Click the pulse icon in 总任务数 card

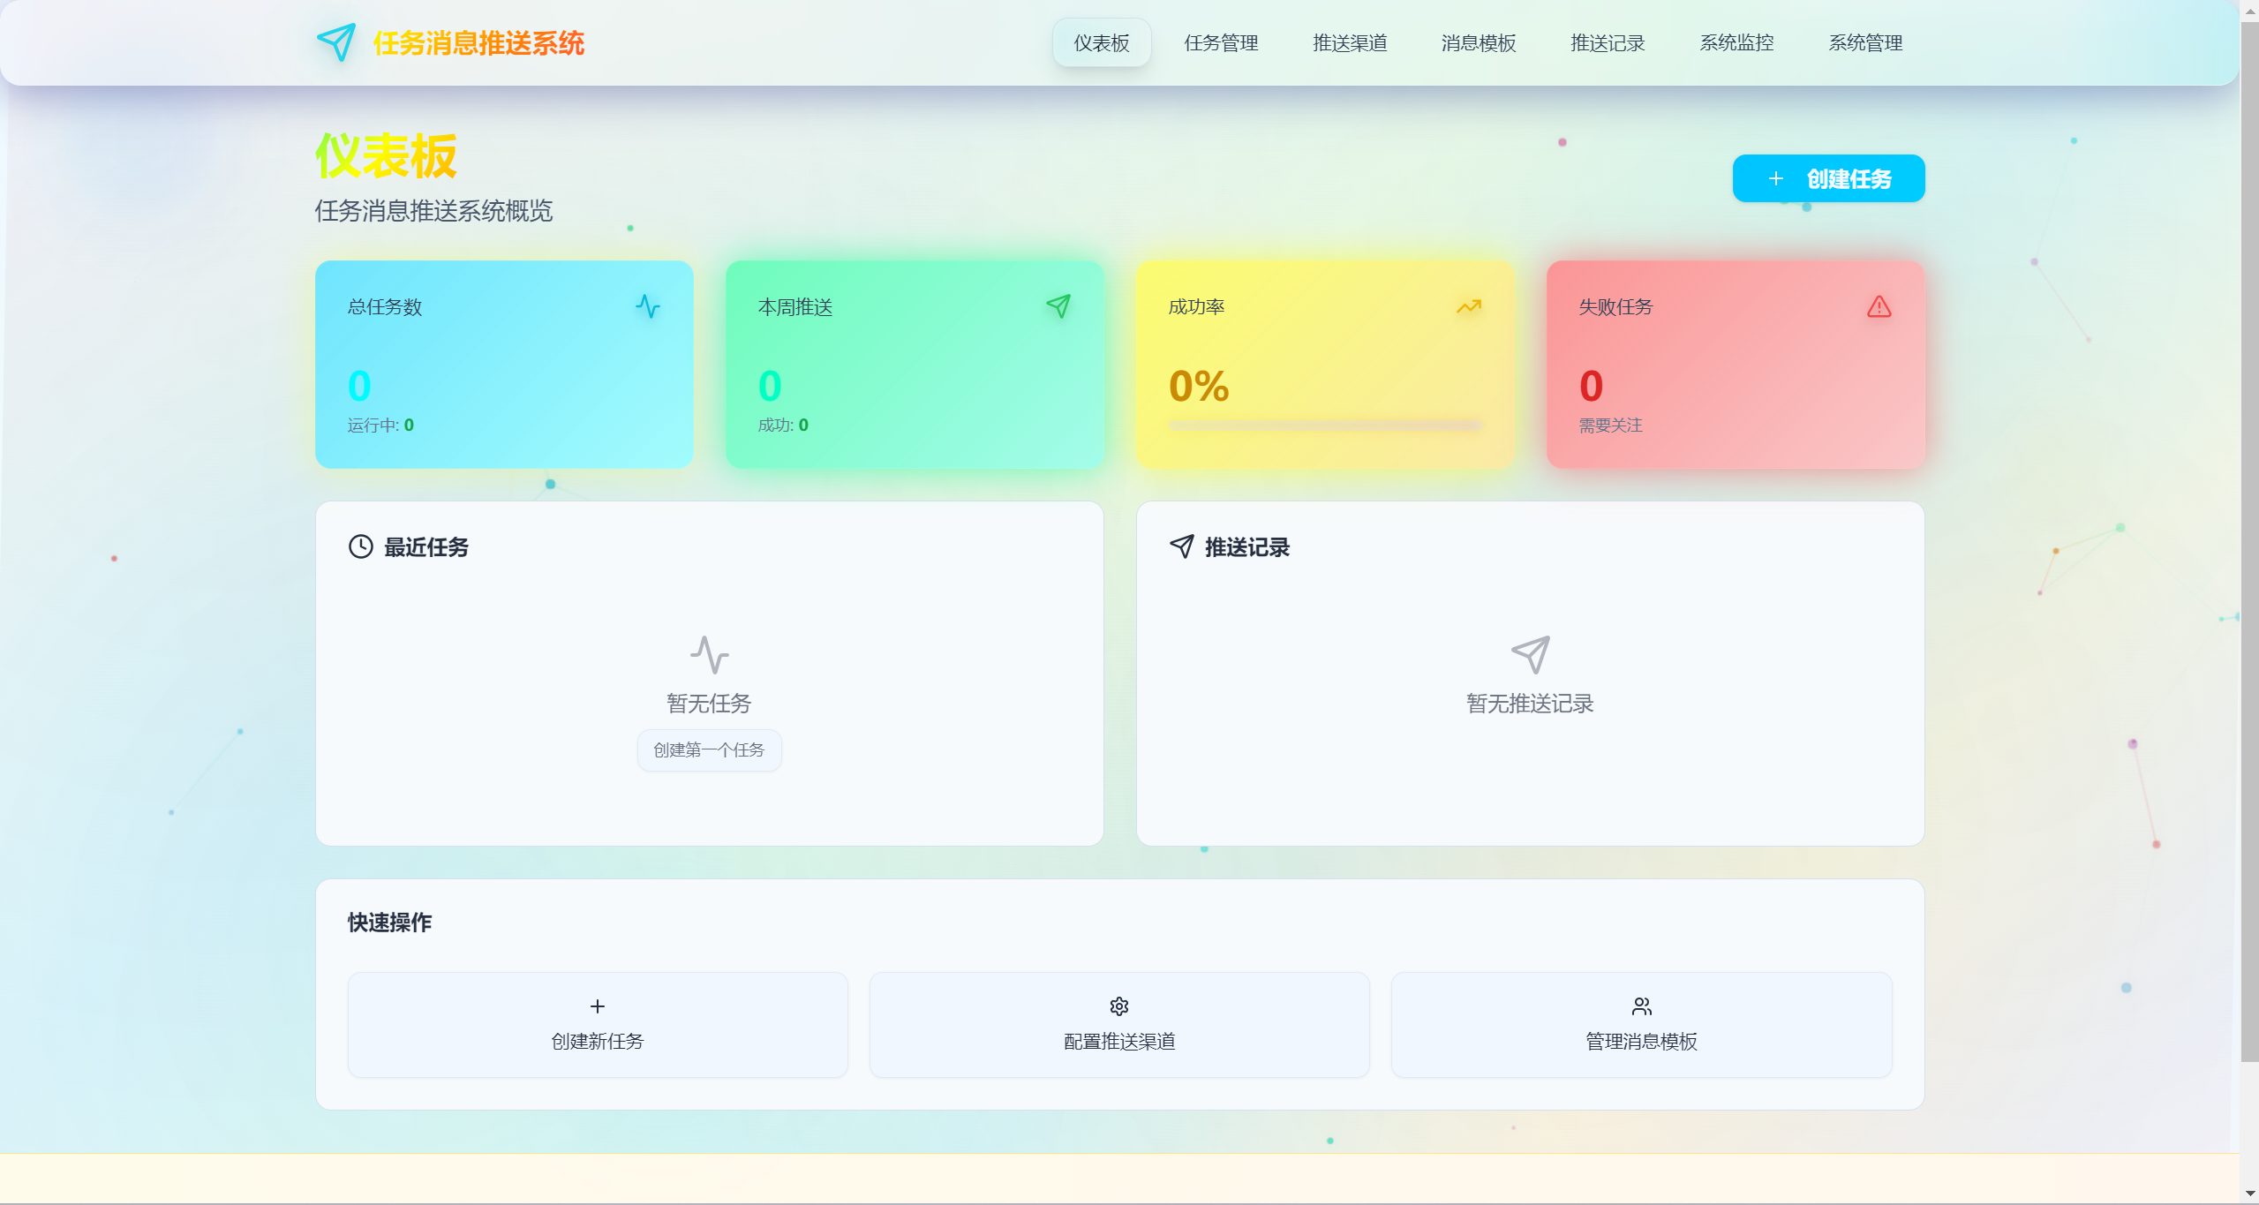(x=648, y=306)
